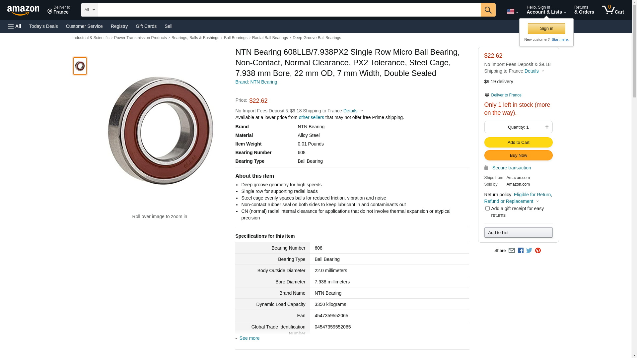The height and width of the screenshot is (358, 637).
Task: Increase quantity with plus button
Action: point(547,127)
